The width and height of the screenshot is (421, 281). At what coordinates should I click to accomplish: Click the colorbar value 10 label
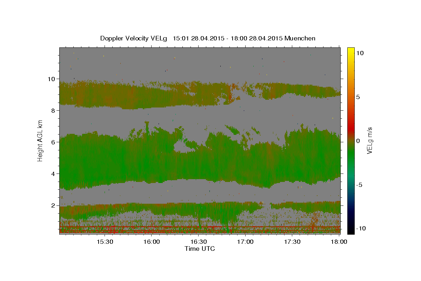point(360,53)
